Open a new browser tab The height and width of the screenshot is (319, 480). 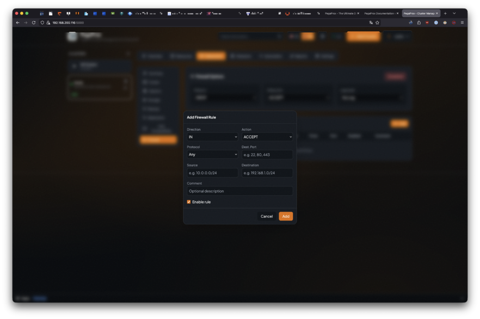[x=445, y=14]
